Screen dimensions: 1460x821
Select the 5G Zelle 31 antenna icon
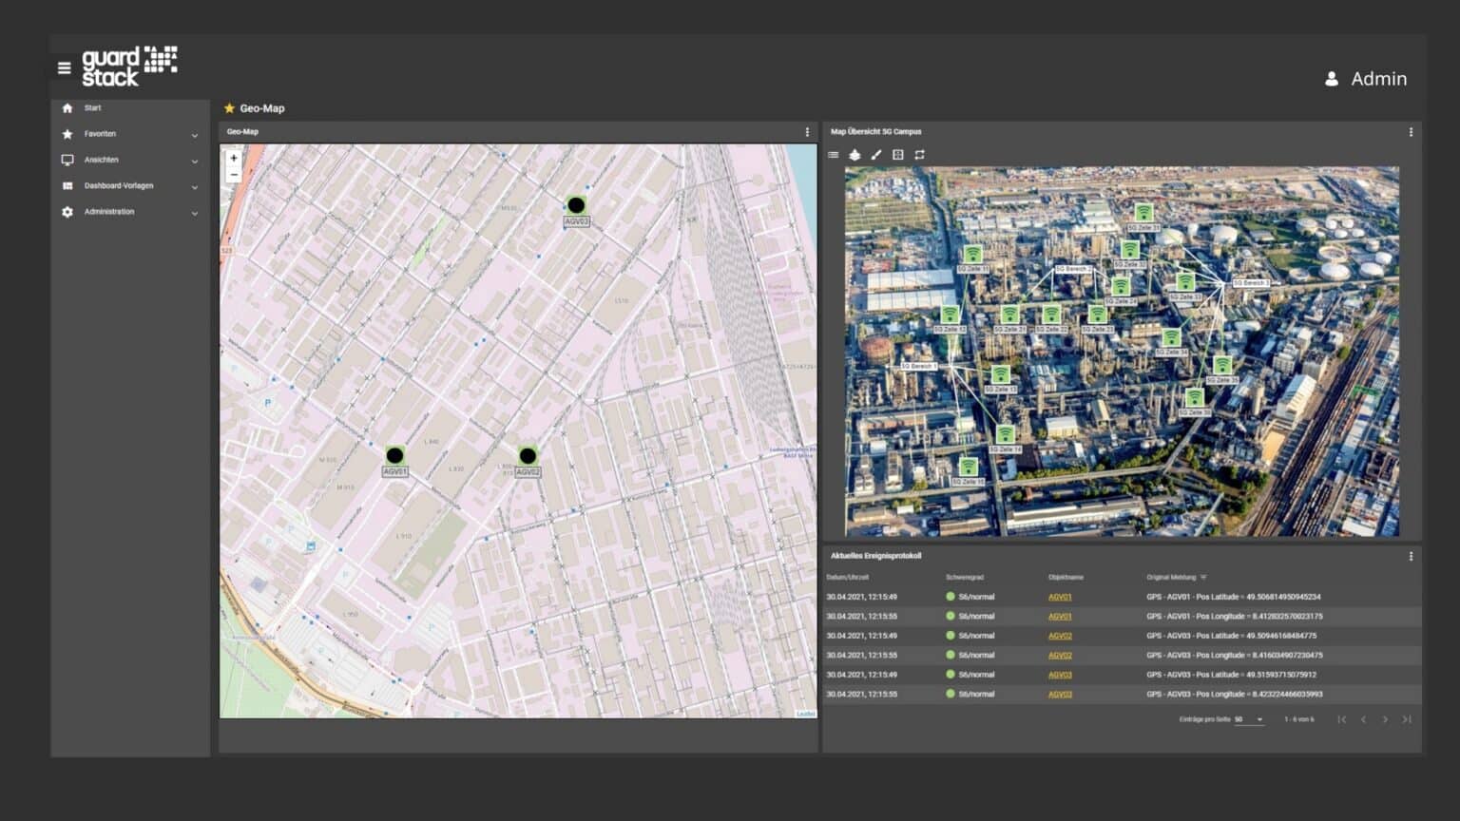1143,213
